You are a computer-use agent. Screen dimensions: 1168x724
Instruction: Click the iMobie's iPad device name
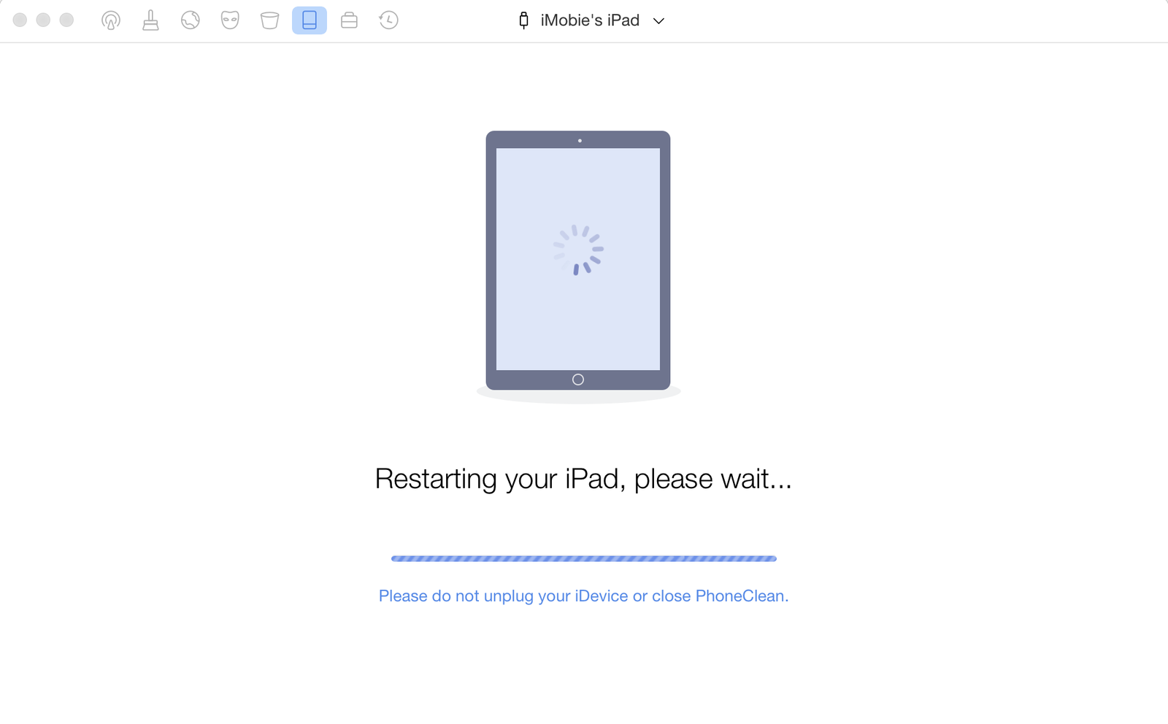(x=590, y=20)
